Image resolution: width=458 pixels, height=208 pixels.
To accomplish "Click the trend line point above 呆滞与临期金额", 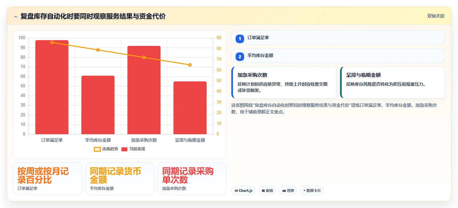I will [190, 65].
